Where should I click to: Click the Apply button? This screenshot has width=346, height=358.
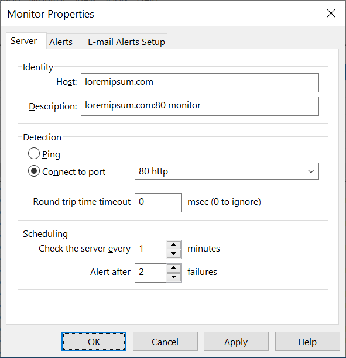(x=236, y=342)
